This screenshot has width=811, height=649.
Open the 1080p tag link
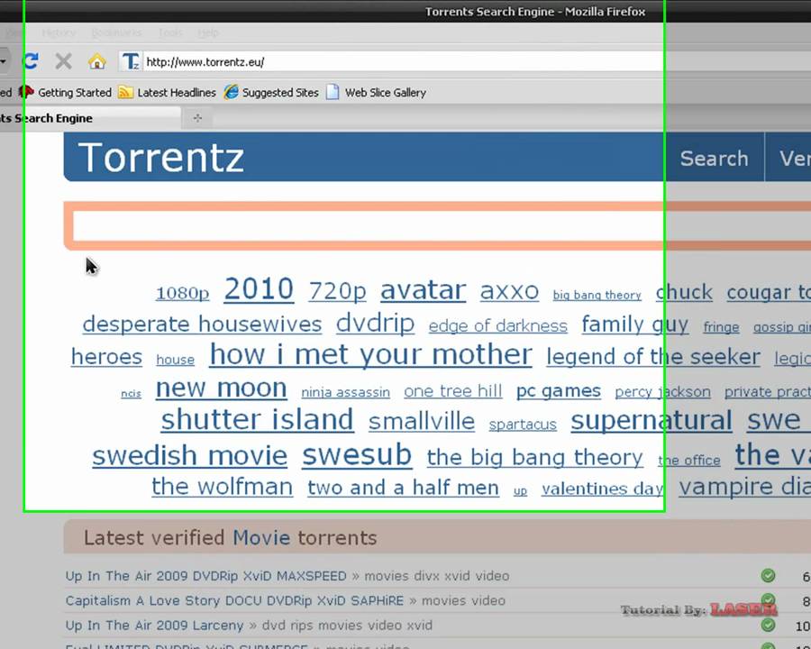(183, 294)
